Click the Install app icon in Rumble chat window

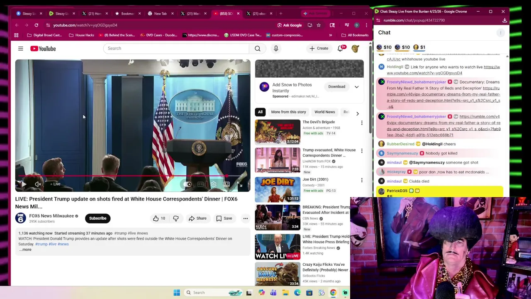tap(504, 20)
